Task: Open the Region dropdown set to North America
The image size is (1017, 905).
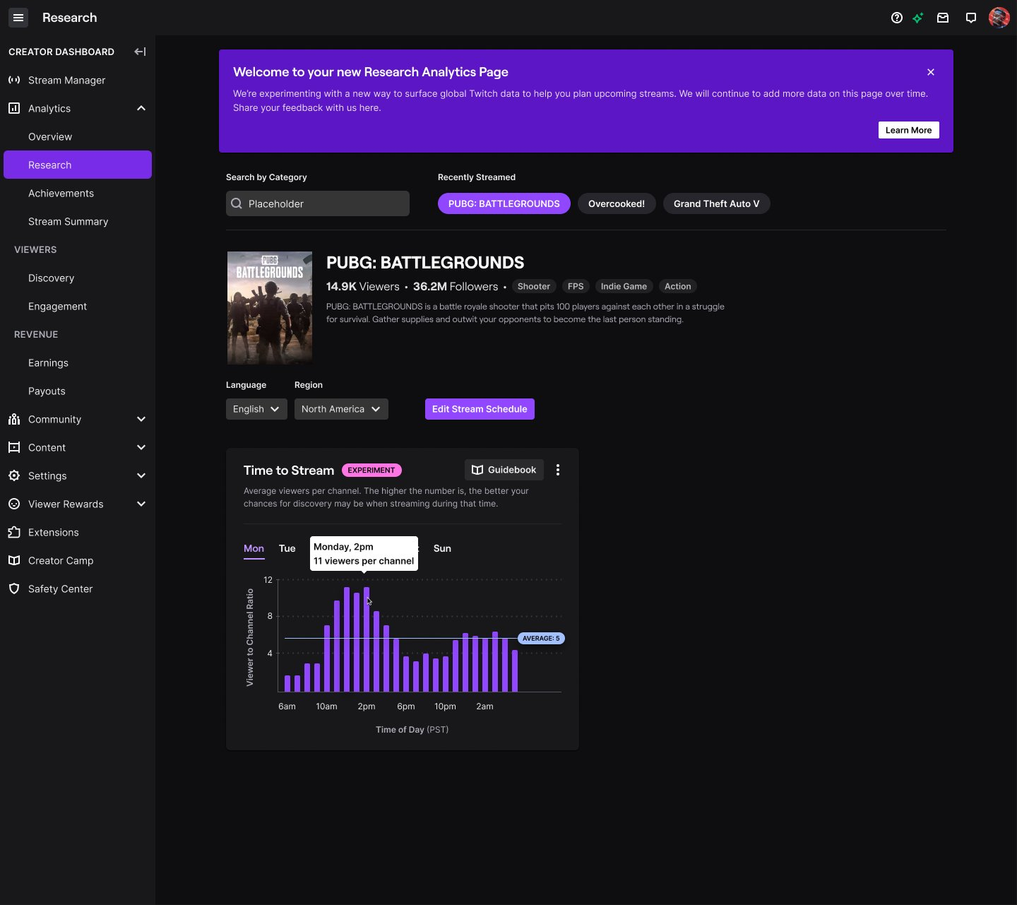Action: (x=341, y=409)
